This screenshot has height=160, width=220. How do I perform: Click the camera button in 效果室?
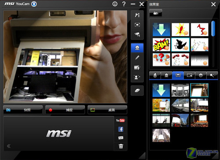(x=156, y=13)
